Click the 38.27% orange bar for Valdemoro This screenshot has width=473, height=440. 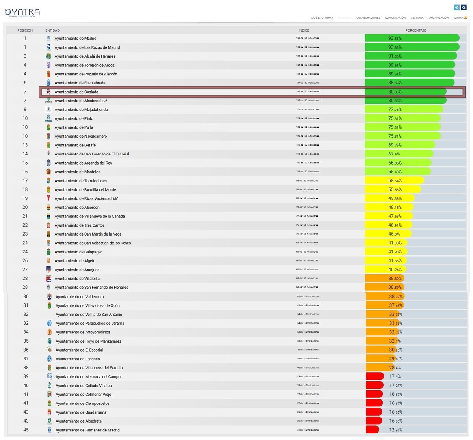click(385, 296)
